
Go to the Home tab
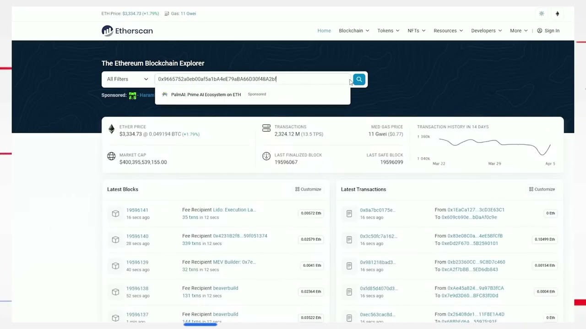click(x=324, y=31)
